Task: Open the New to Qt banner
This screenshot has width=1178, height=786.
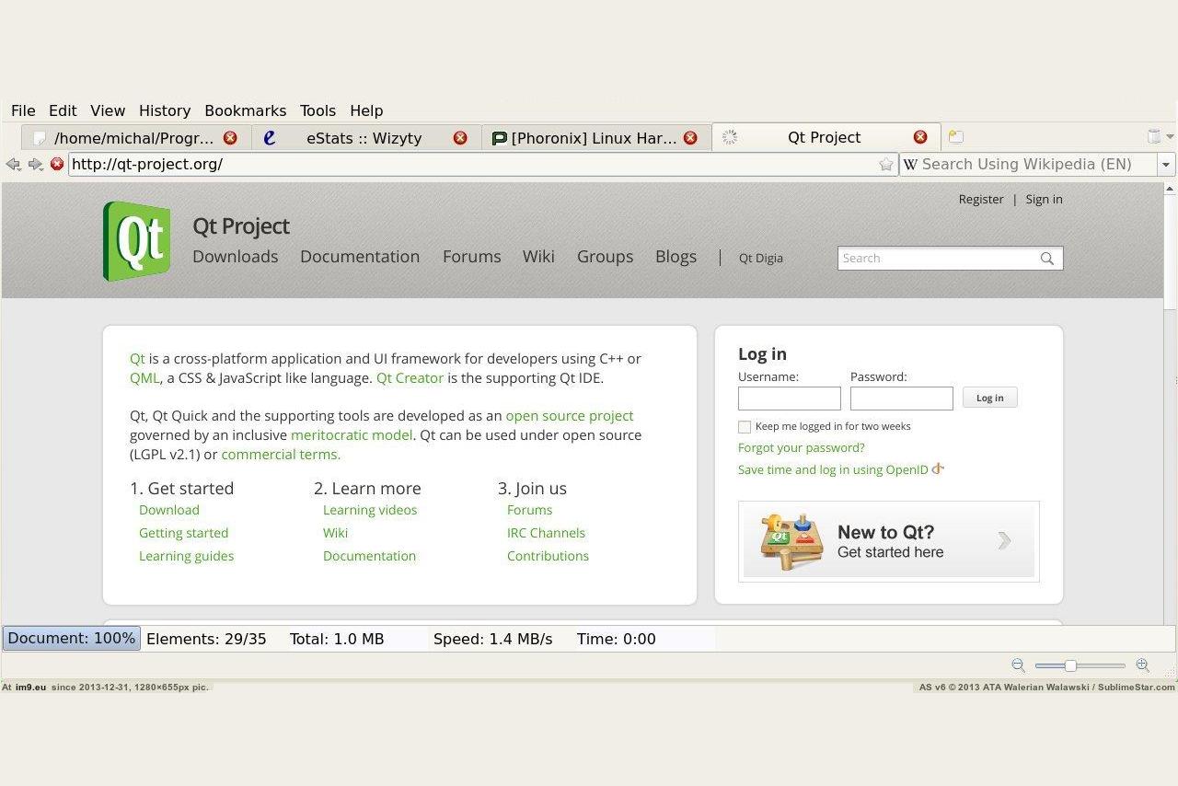Action: [888, 541]
